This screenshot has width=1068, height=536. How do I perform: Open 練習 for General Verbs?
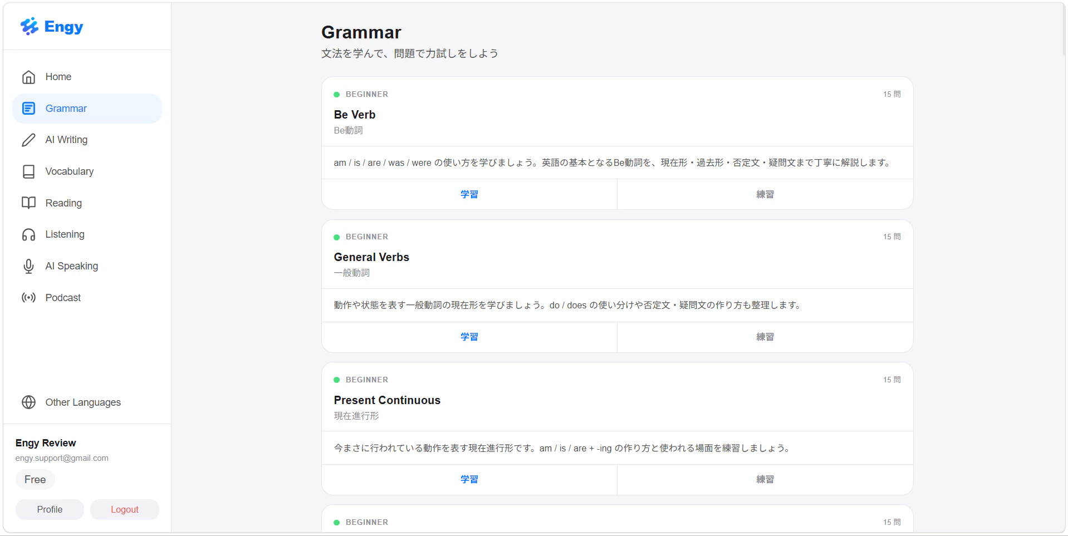click(x=765, y=337)
